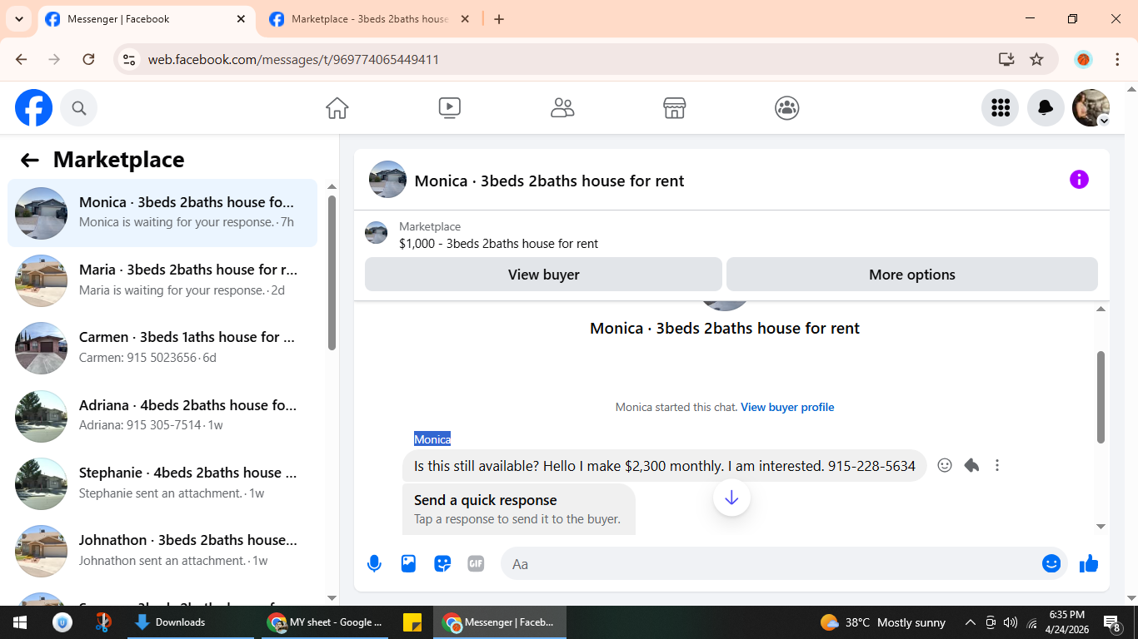Viewport: 1138px width, 639px height.
Task: Click the View buyer button
Action: tap(543, 275)
